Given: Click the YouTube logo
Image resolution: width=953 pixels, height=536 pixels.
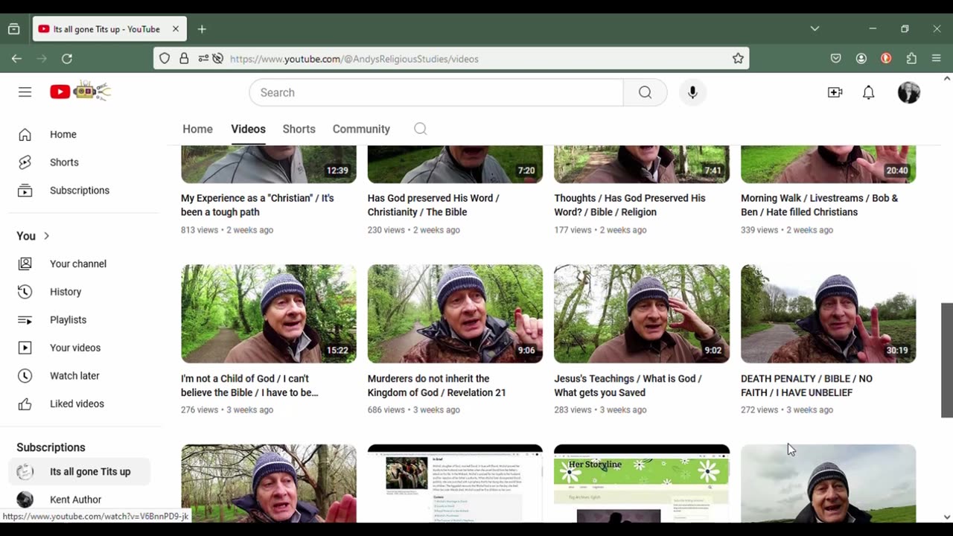Looking at the screenshot, I should coord(80,91).
